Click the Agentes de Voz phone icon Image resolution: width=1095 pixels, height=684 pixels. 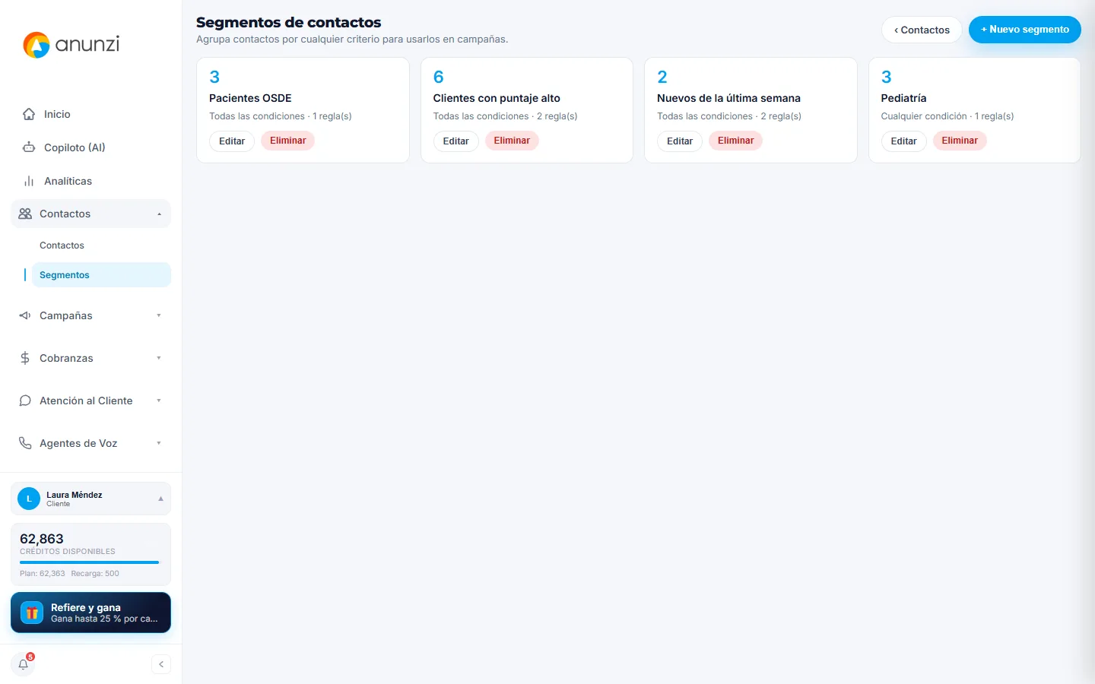click(25, 443)
